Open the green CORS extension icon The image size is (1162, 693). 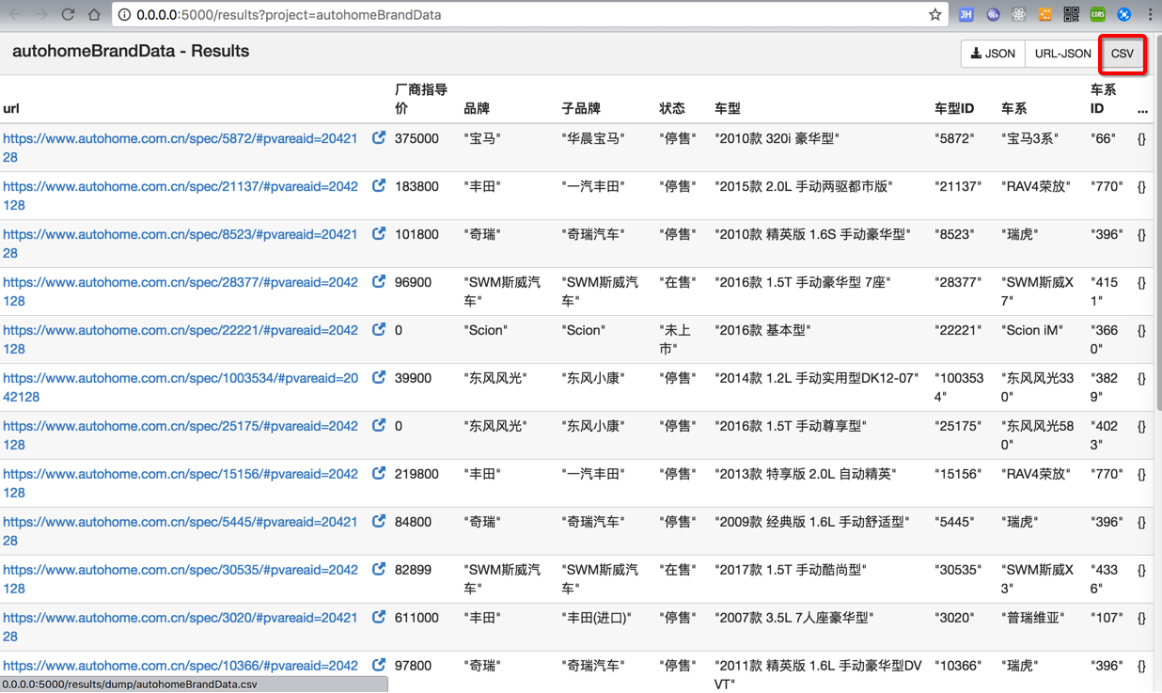coord(1098,15)
